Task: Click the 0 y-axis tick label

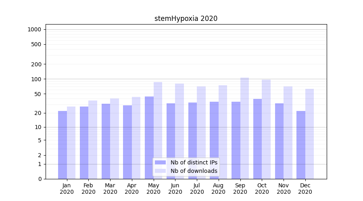Action: pyautogui.click(x=40, y=179)
